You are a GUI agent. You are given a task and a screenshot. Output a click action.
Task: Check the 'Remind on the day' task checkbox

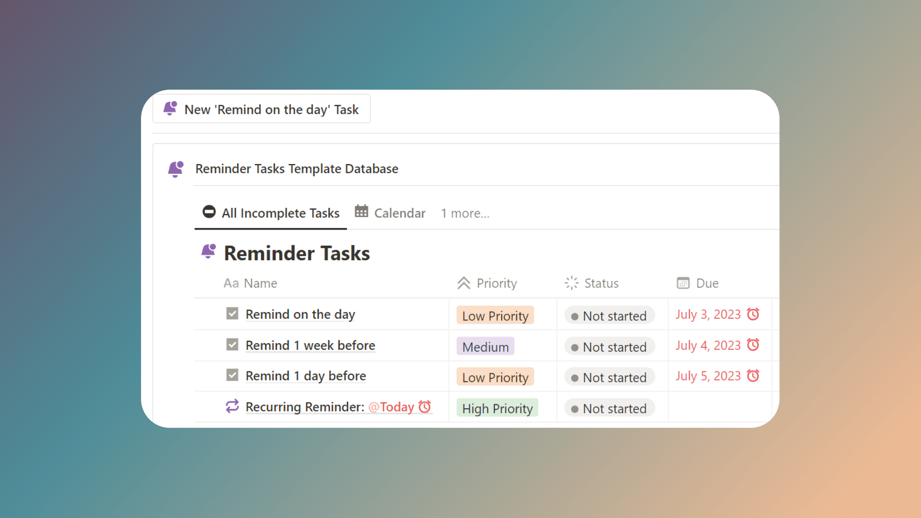tap(232, 314)
